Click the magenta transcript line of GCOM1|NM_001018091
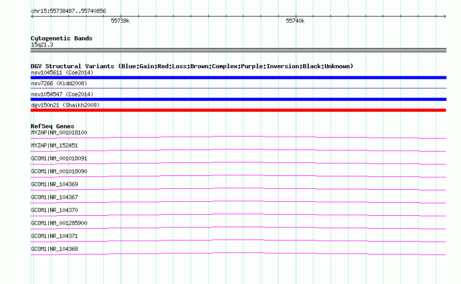 [238, 163]
